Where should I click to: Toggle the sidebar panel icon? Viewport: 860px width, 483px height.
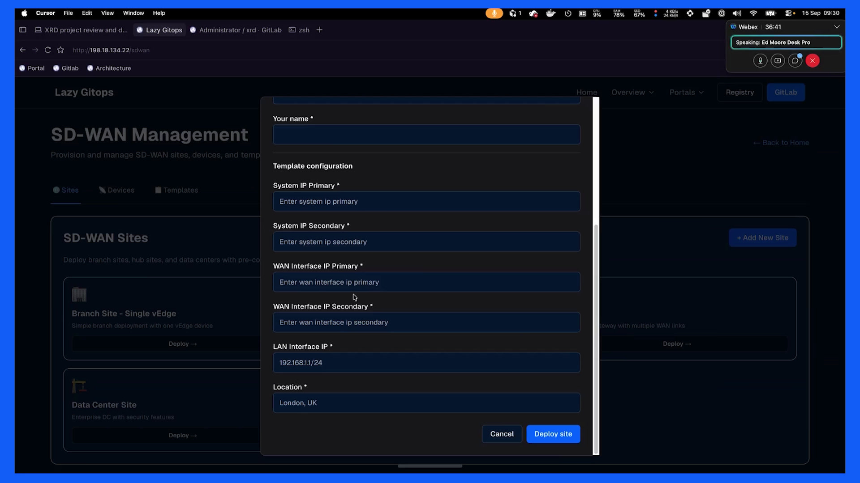tap(23, 30)
